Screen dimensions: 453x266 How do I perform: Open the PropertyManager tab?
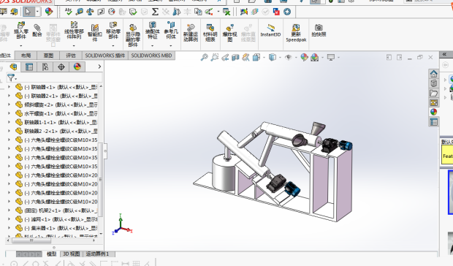29,67
